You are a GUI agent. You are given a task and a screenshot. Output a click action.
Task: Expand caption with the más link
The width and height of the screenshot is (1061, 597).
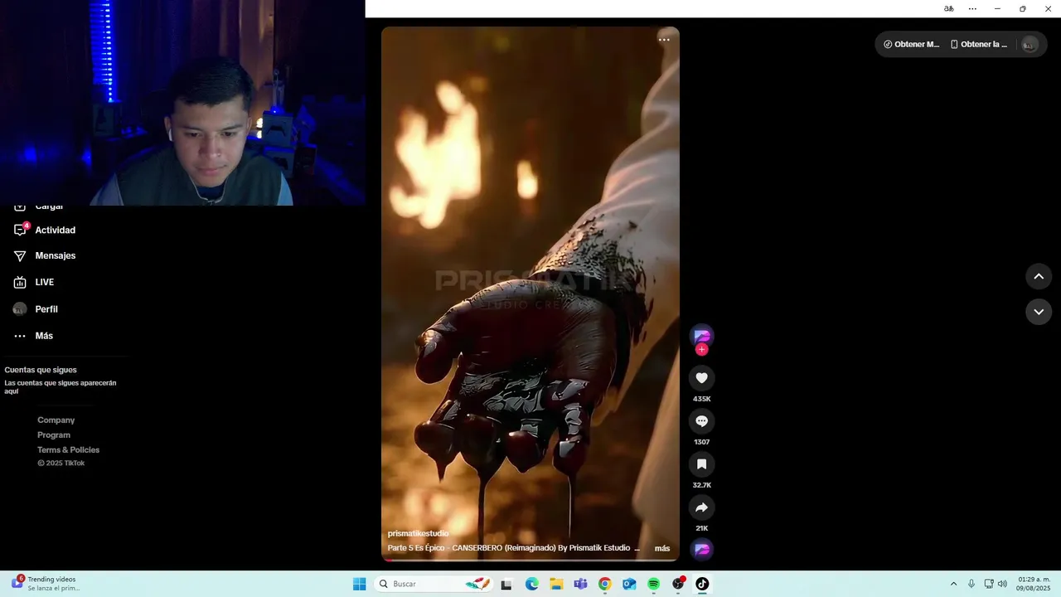[662, 548]
